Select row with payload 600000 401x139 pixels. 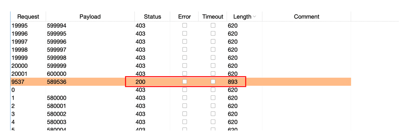[x=56, y=74]
